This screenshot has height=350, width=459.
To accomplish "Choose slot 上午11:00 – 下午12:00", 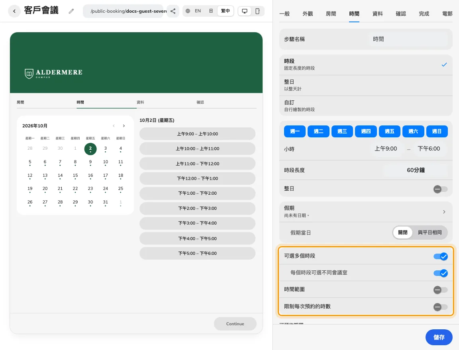I will click(x=197, y=164).
